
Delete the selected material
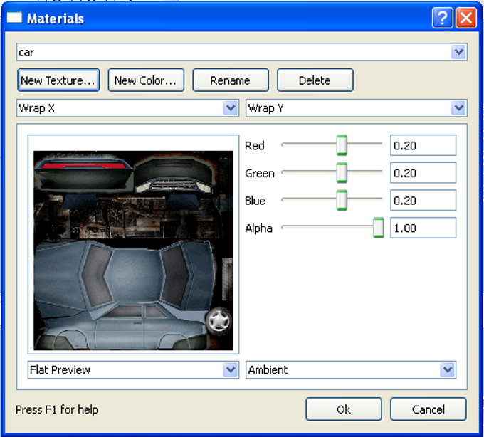[315, 80]
